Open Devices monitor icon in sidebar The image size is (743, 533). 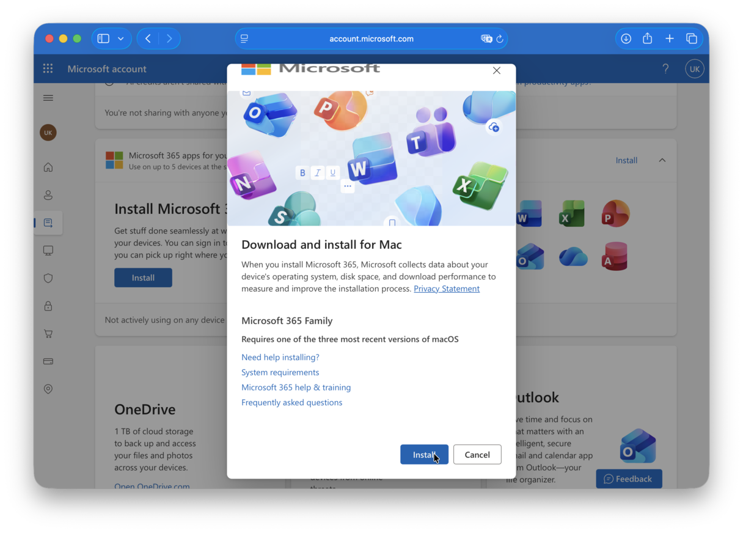click(x=48, y=251)
